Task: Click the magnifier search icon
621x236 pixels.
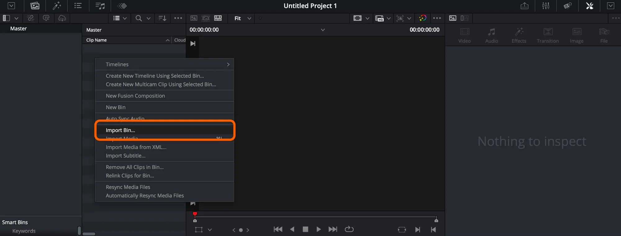Action: [138, 18]
